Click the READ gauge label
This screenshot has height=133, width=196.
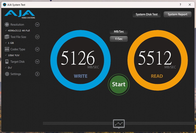(157, 76)
